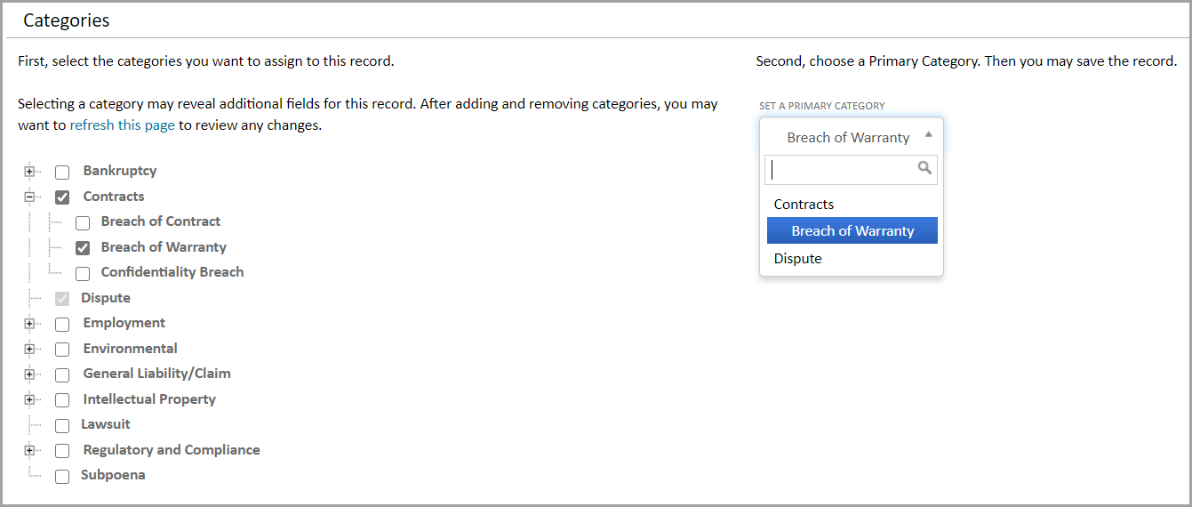Expand the General Liability/Claim node
Screen dimensions: 1192x507
tap(29, 374)
